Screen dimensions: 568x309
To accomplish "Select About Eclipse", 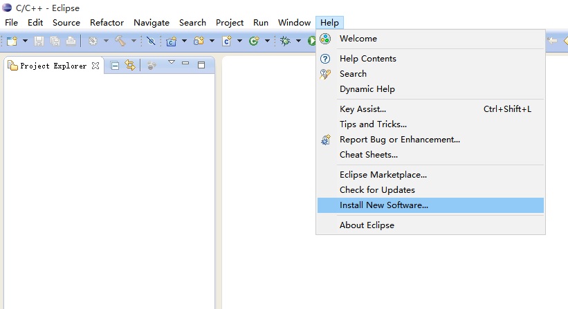I will click(x=430, y=225).
